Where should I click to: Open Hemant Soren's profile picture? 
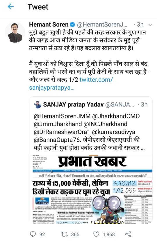pyautogui.click(x=15, y=32)
